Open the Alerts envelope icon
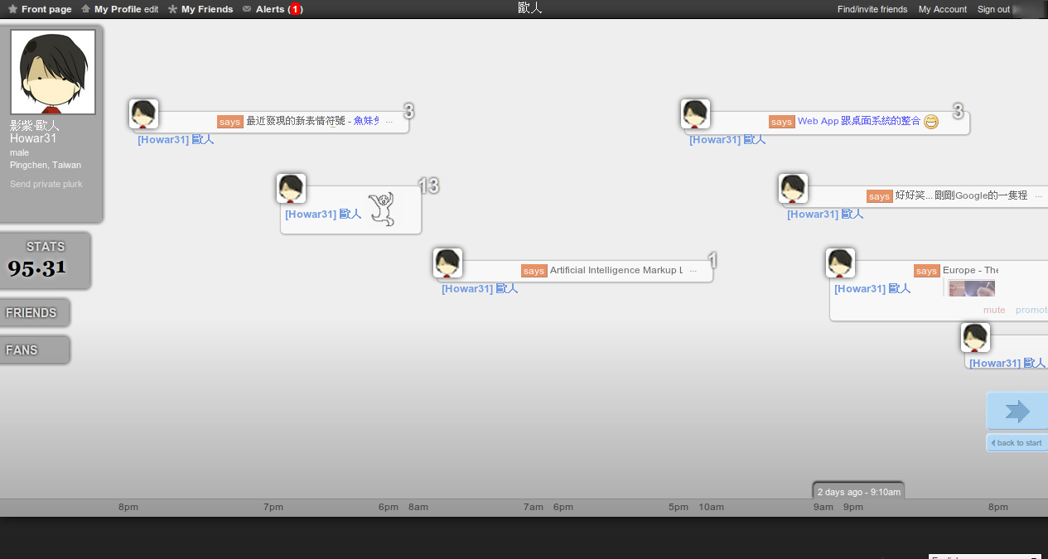This screenshot has height=559, width=1048. coord(247,9)
